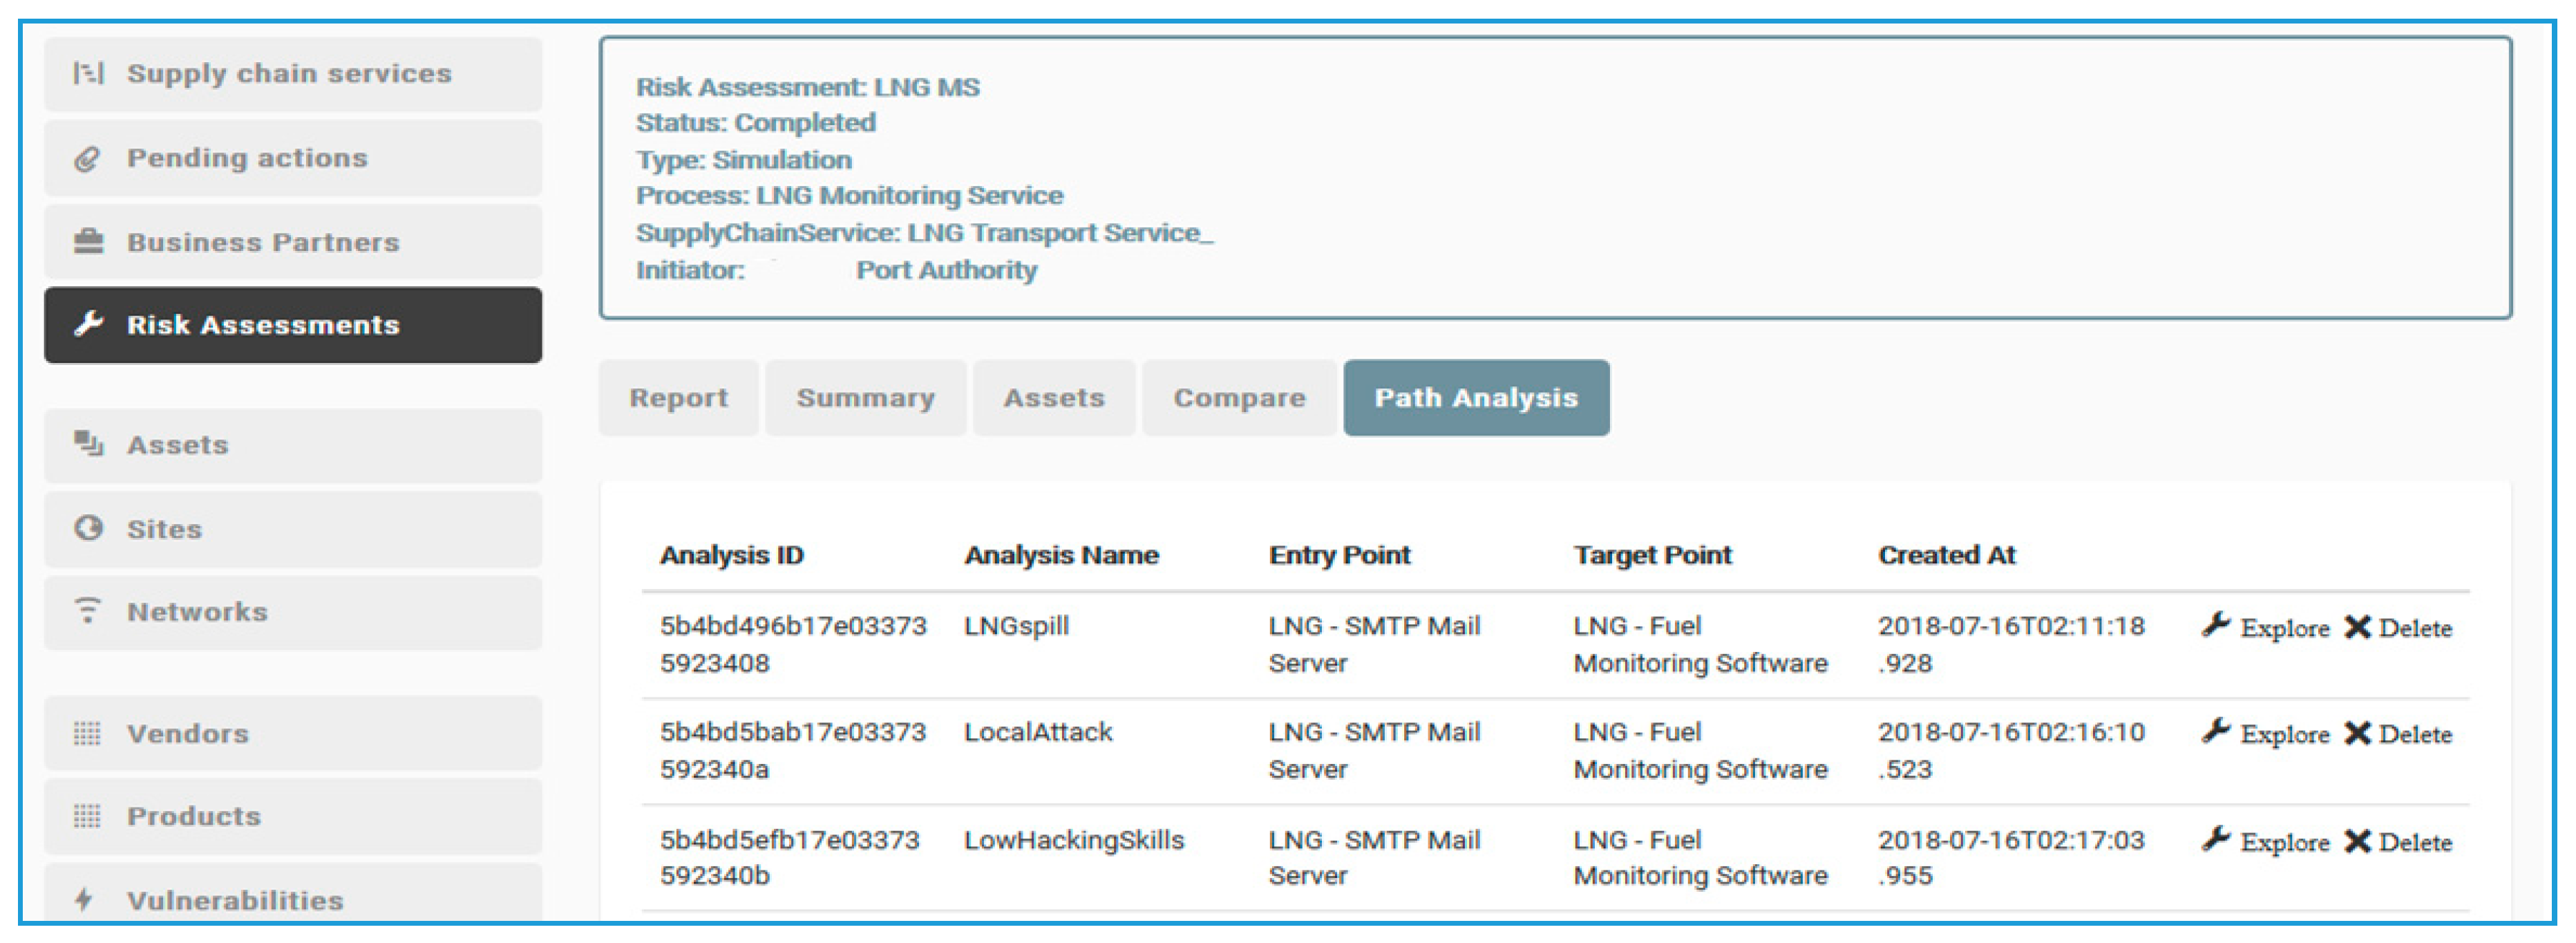This screenshot has height=943, width=2576.
Task: Click the wifi icon beside Networks
Action: 88,611
